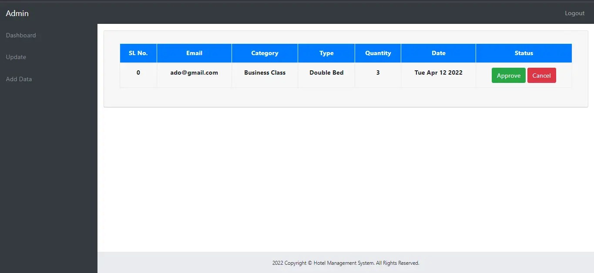594x273 pixels.
Task: Approve the booking from ado@gmail.com
Action: click(508, 75)
